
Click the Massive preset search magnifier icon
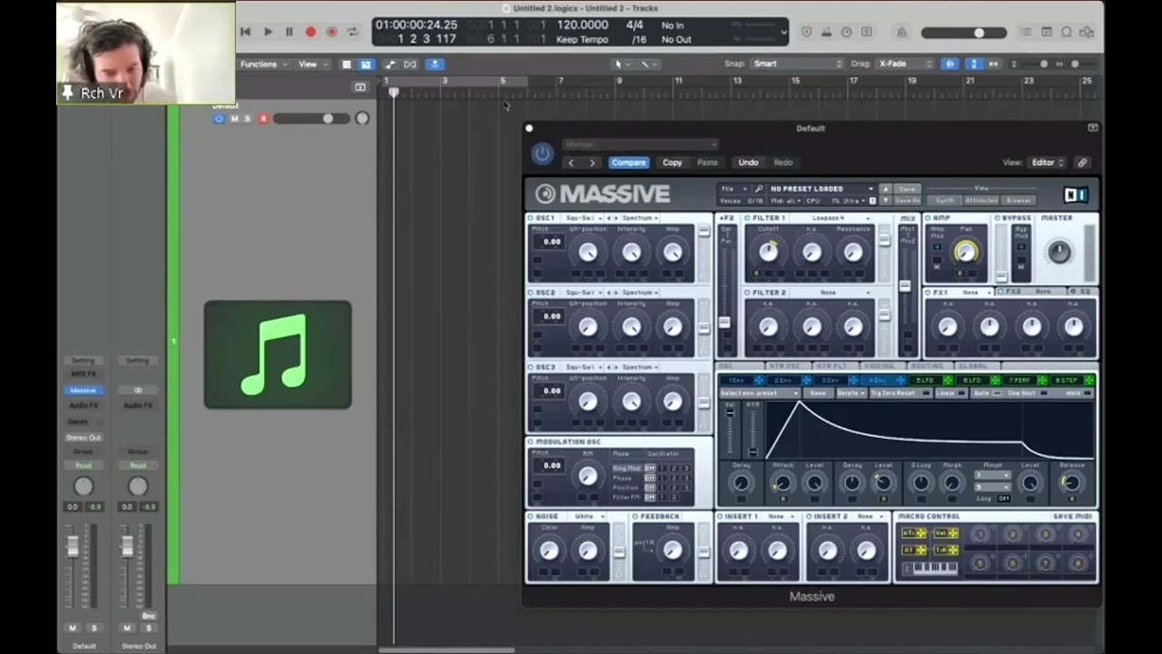click(759, 189)
